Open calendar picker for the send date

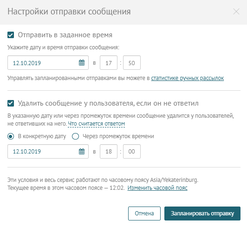pos(82,63)
